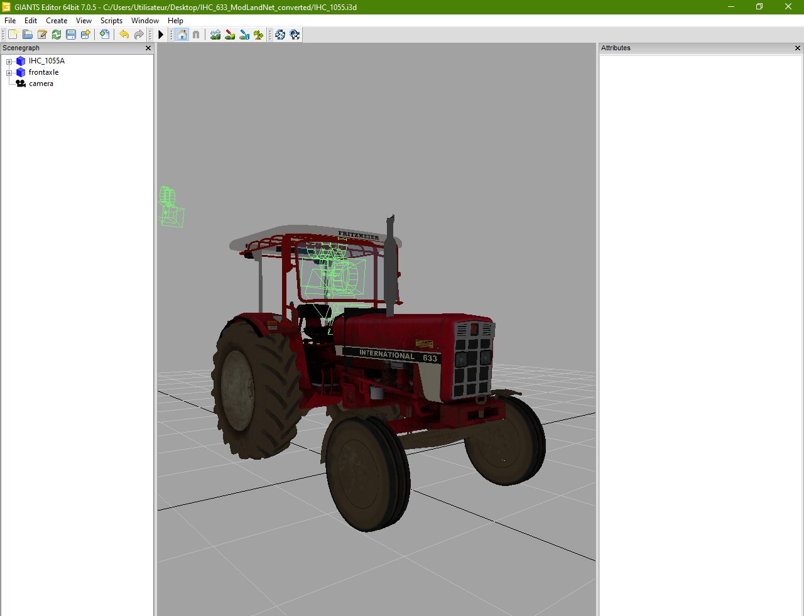The image size is (804, 616).
Task: Open the Window menu
Action: (144, 21)
